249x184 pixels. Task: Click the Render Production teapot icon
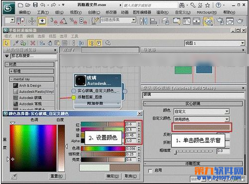240,21
